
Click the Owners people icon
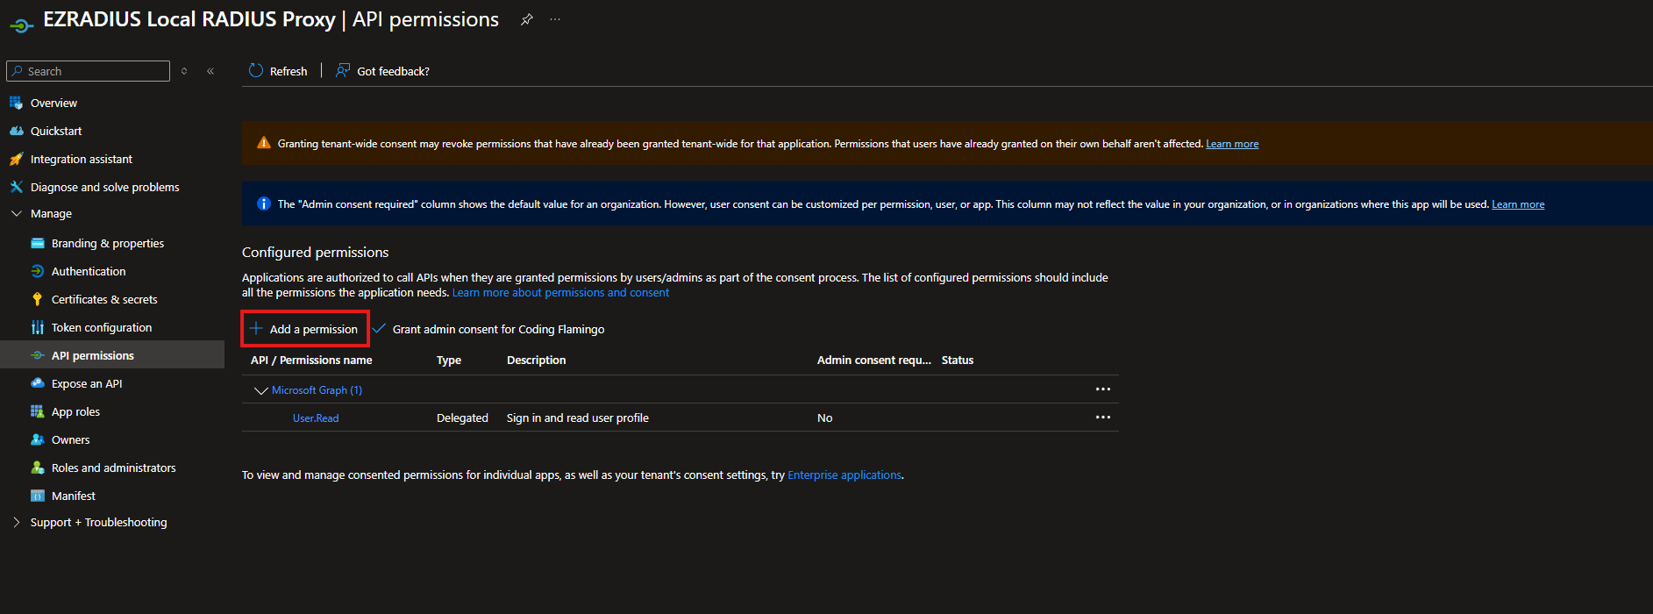[x=38, y=439]
